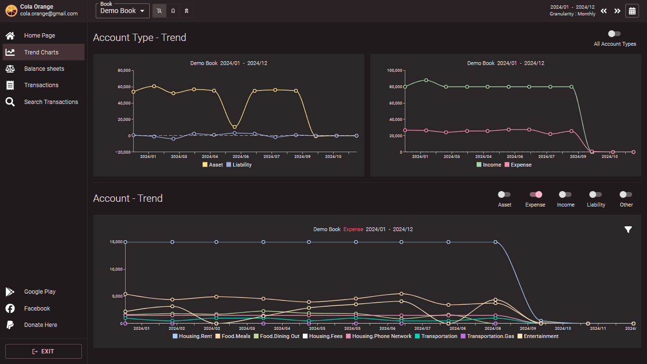This screenshot has width=647, height=364.
Task: Advance to next period with double-right arrows
Action: [617, 11]
